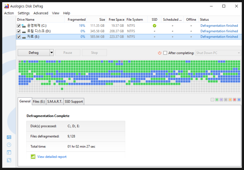Open the Shut Down PC dropdown

218,53
